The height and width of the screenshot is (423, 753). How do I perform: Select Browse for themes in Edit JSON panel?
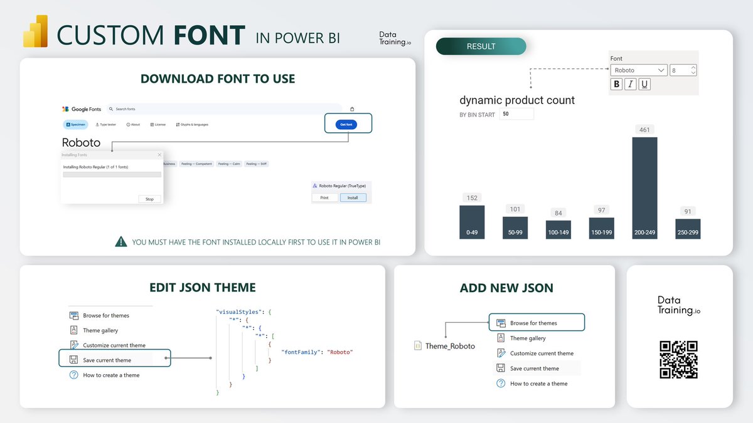pyautogui.click(x=106, y=315)
